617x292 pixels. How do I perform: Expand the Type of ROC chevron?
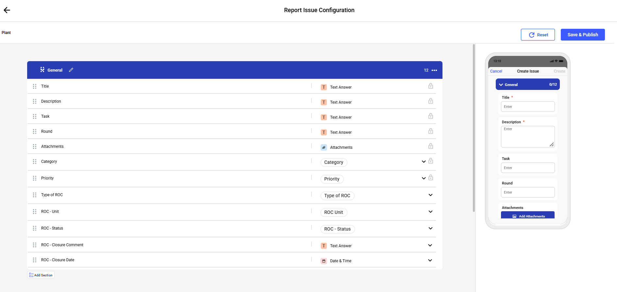click(430, 195)
